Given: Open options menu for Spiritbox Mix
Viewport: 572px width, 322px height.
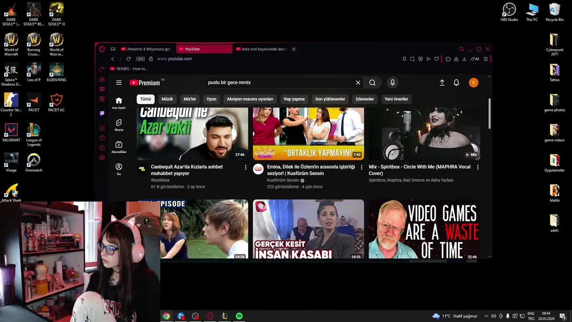Looking at the screenshot, I should tap(478, 167).
